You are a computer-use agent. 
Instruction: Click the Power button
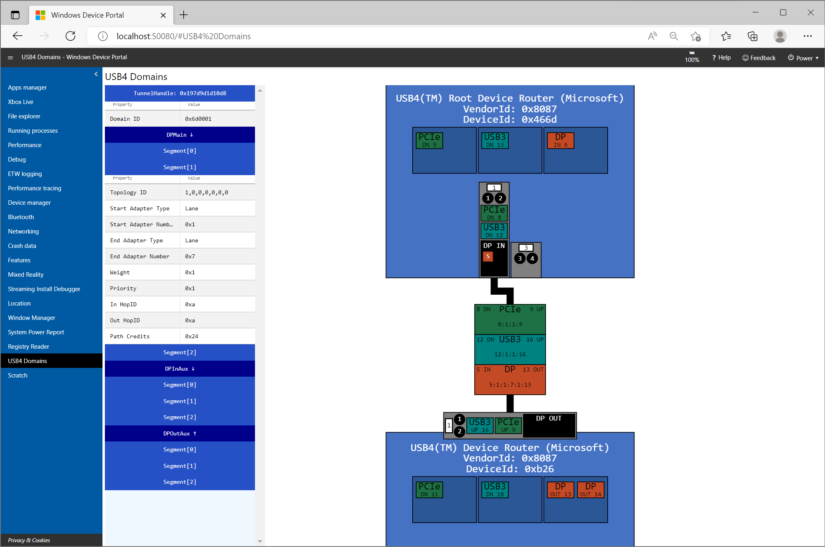point(802,57)
